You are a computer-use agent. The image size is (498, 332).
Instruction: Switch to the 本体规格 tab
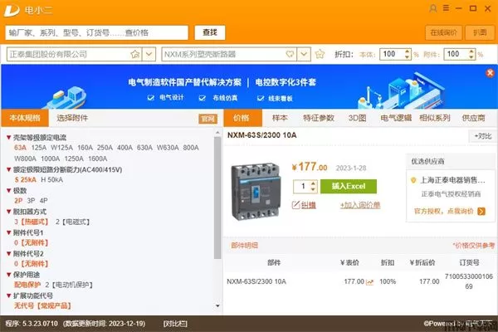click(25, 118)
